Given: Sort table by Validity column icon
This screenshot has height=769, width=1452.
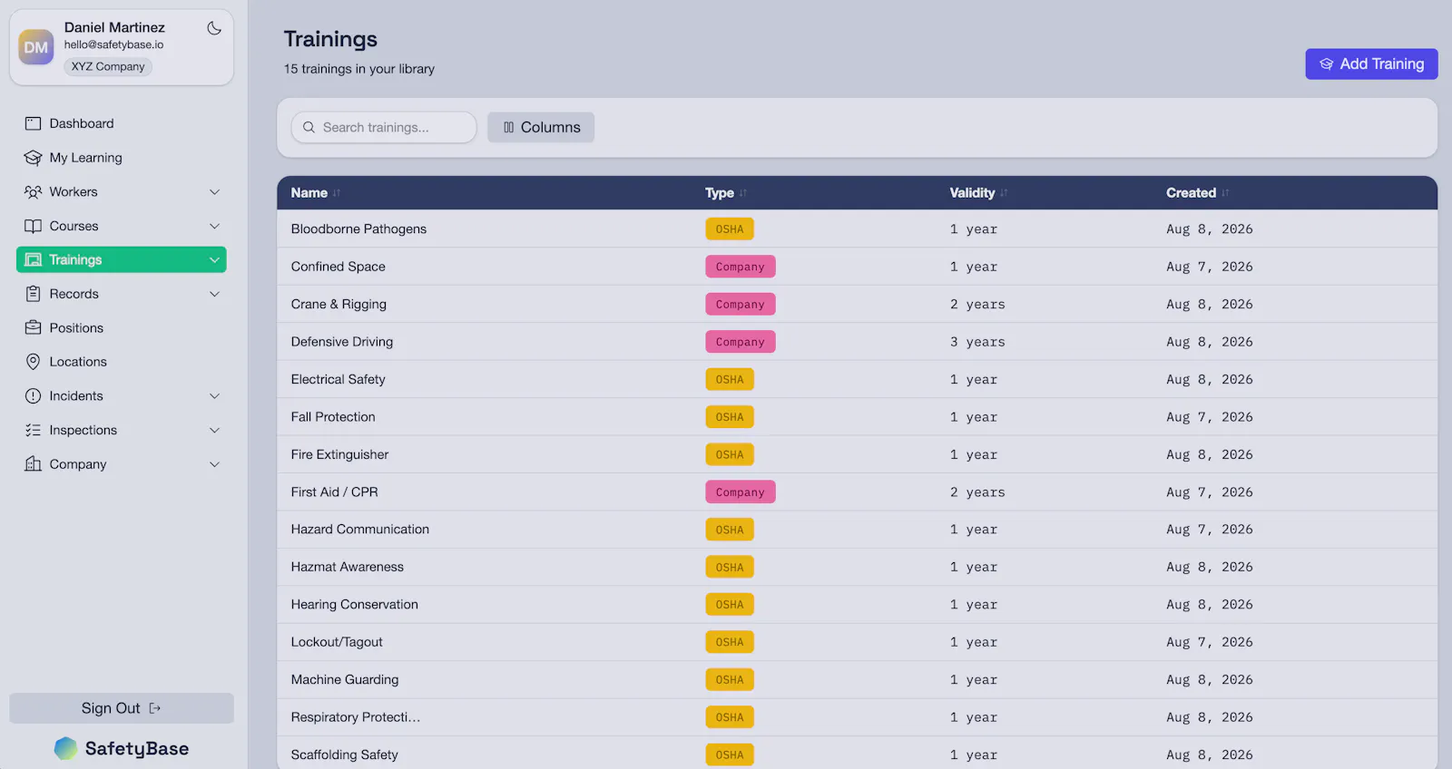Looking at the screenshot, I should [1004, 193].
